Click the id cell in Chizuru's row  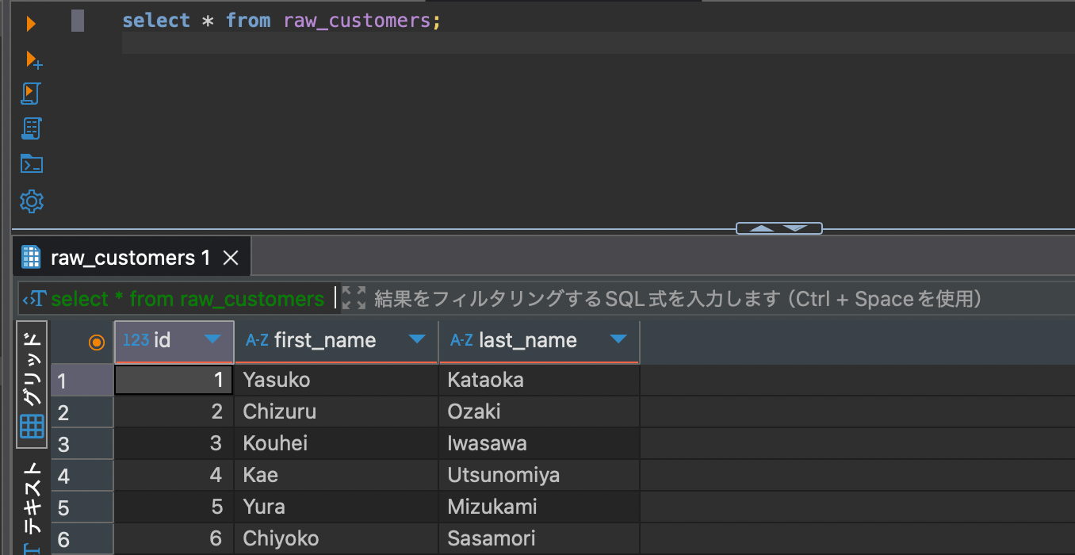point(174,411)
